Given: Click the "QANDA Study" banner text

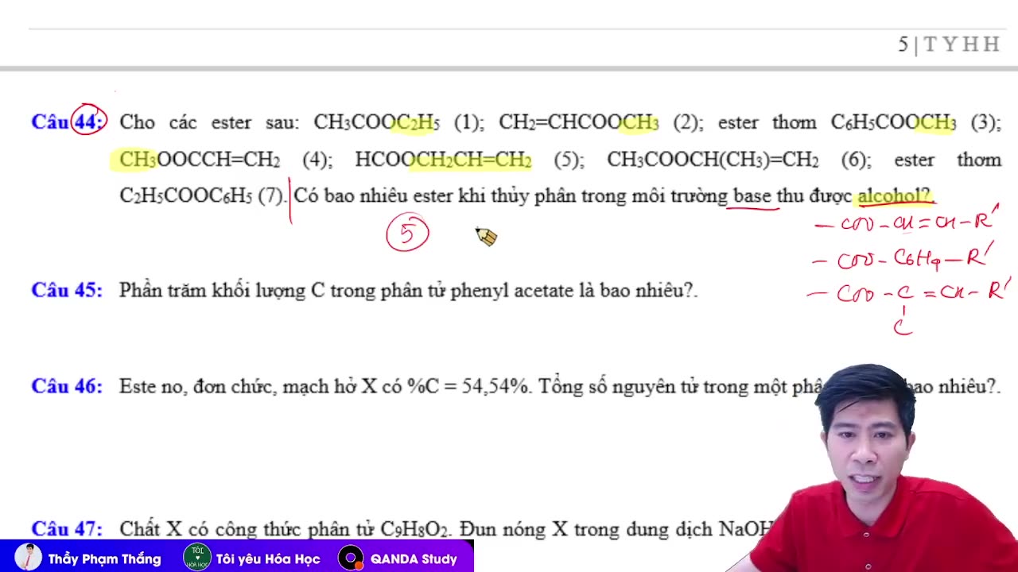Looking at the screenshot, I should (x=414, y=559).
